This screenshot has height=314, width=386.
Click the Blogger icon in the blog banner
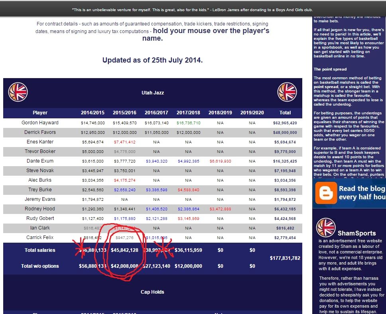pyautogui.click(x=326, y=193)
